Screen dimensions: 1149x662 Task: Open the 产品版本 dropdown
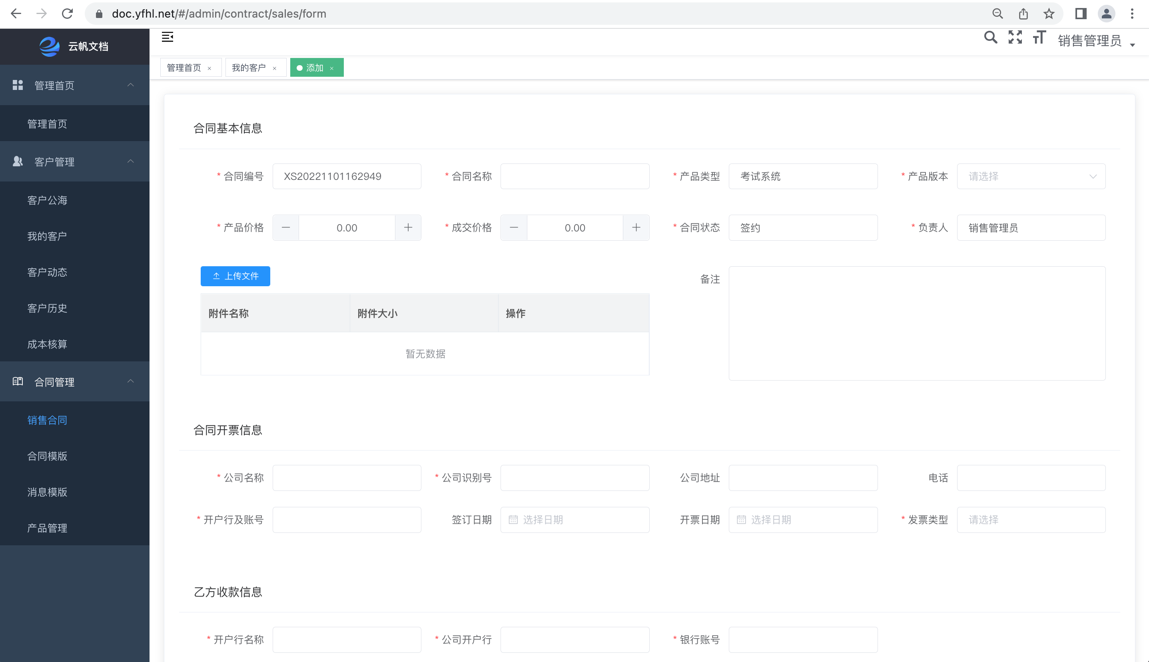(x=1031, y=176)
